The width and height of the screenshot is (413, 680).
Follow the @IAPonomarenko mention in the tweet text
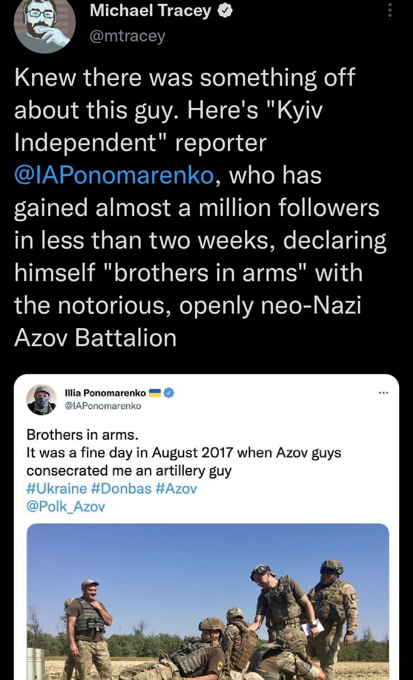[x=114, y=176]
